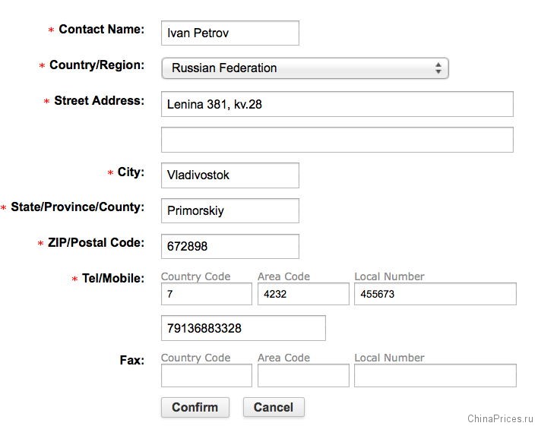The image size is (538, 426).
Task: Click the Tel Area Code field
Action: coord(302,294)
